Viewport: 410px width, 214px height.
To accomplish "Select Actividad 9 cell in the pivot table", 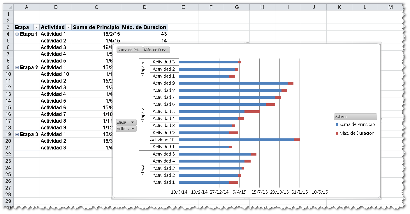I will point(56,128).
